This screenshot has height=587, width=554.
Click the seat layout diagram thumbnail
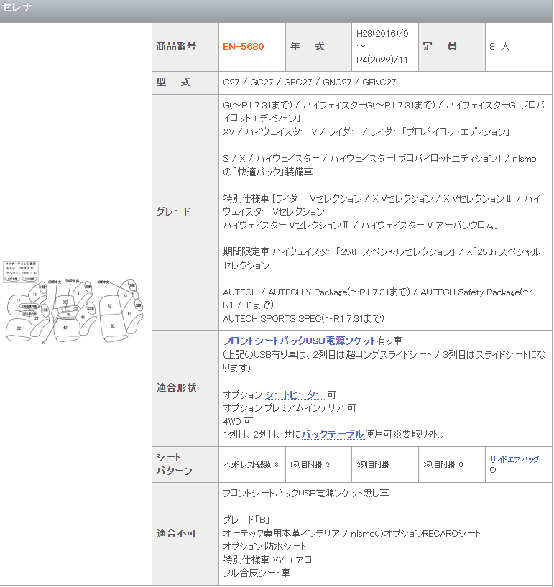tap(74, 302)
